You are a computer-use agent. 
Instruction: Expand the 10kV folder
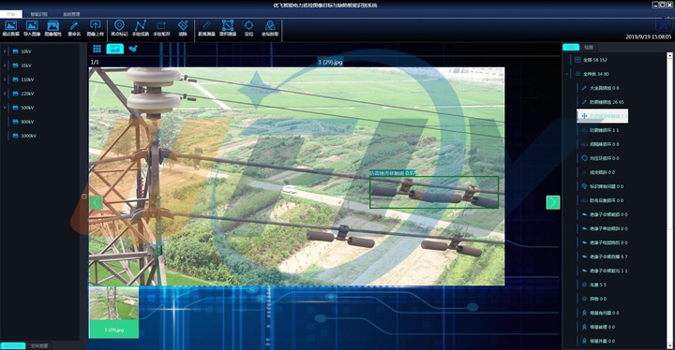click(x=5, y=51)
